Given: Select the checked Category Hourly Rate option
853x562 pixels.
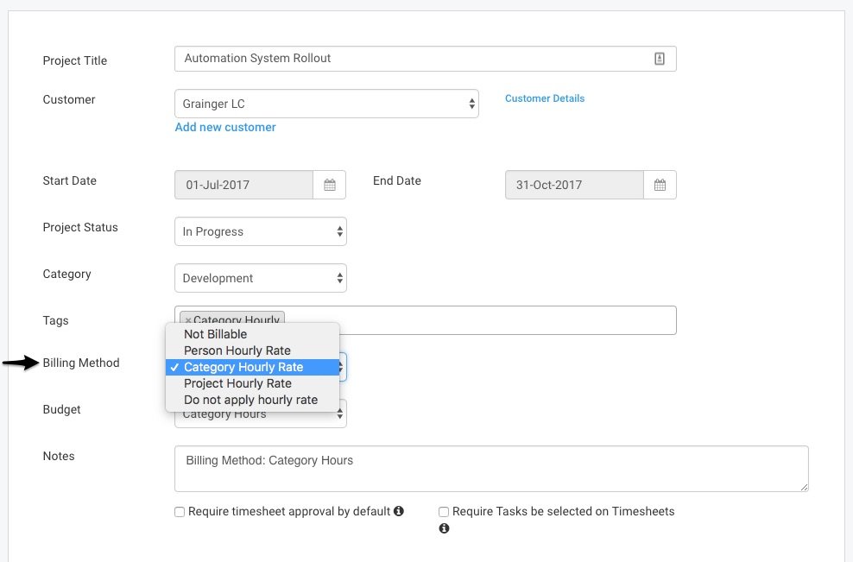Looking at the screenshot, I should 243,367.
